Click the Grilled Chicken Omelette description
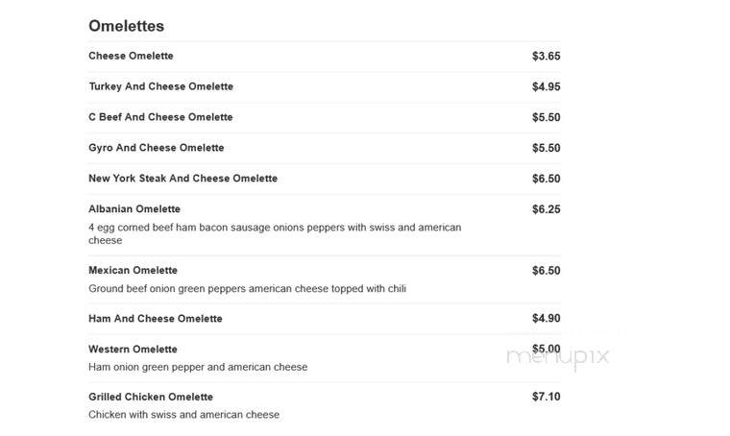730x436 pixels. [x=183, y=415]
